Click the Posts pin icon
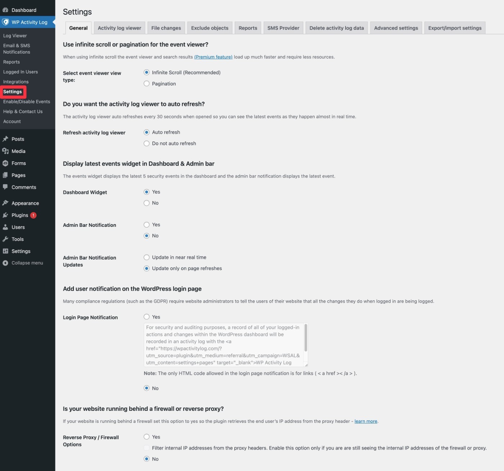This screenshot has height=471, width=504. pos(5,139)
